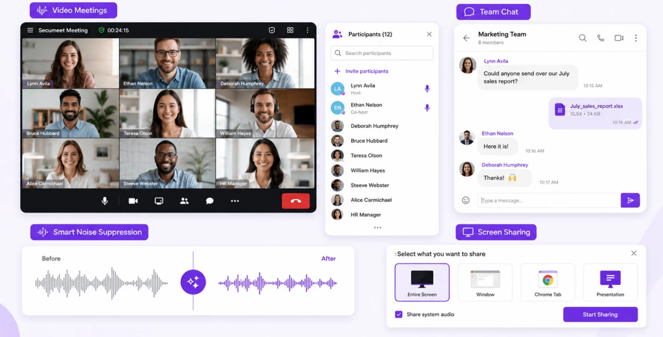This screenshot has width=663, height=337.
Task: Search in Marketing Team chat
Action: tap(583, 38)
